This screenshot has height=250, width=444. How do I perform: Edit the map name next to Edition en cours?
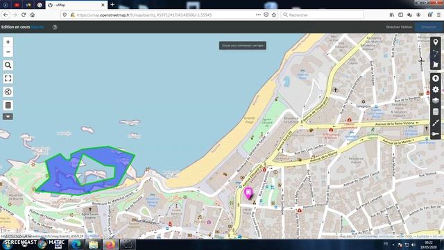pos(37,27)
